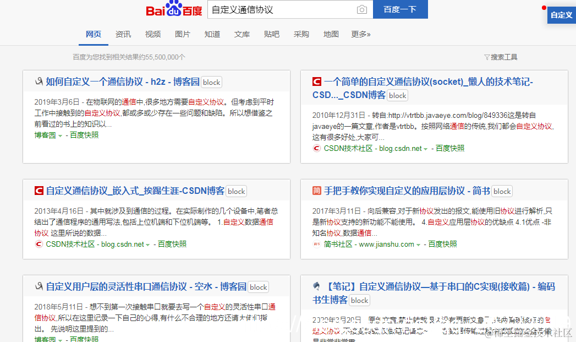Screen dimensions: 576x342
Task: Open 自定义通信协议_嵌入式_挨踢生涯 result
Action: [x=135, y=191]
